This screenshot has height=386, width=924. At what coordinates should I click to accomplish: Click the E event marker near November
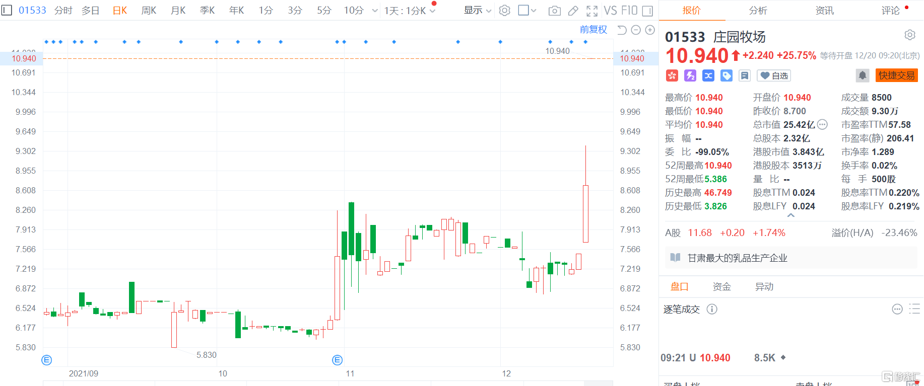coord(338,360)
